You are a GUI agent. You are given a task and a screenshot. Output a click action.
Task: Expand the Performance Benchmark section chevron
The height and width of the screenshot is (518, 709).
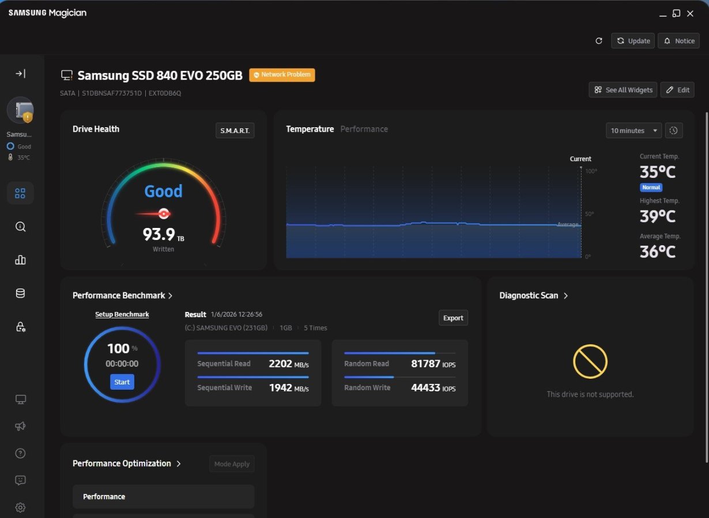(170, 296)
